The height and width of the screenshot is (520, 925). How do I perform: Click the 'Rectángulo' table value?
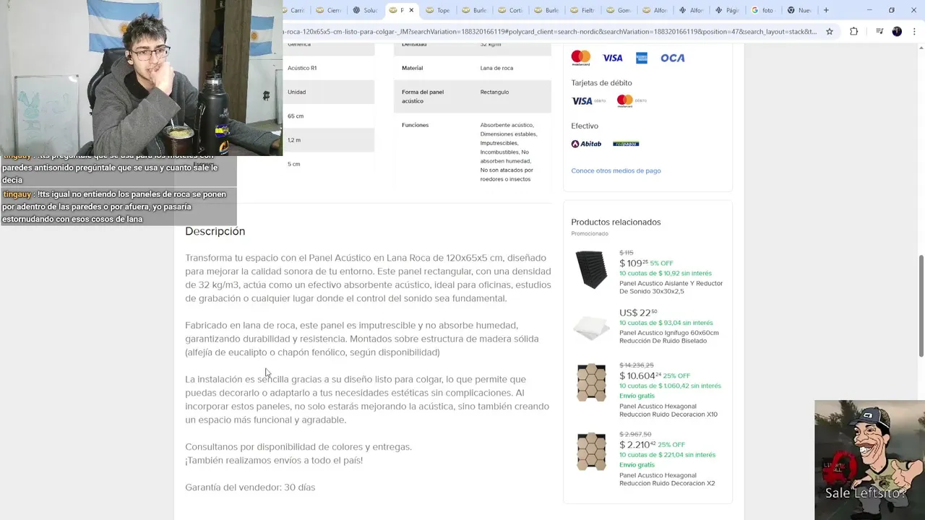[x=494, y=92]
